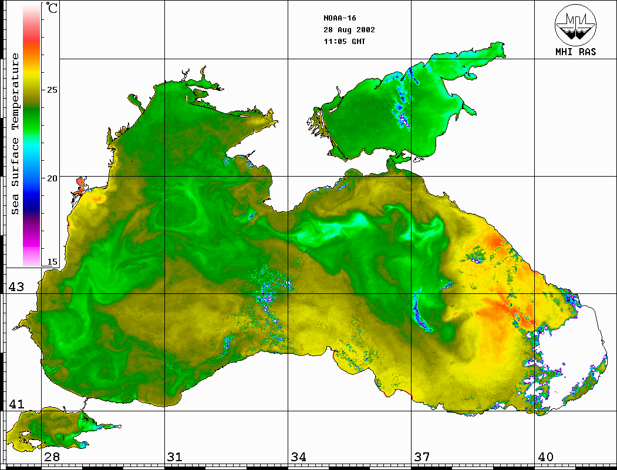Select the "NOAA-16" satellite label

(x=339, y=18)
